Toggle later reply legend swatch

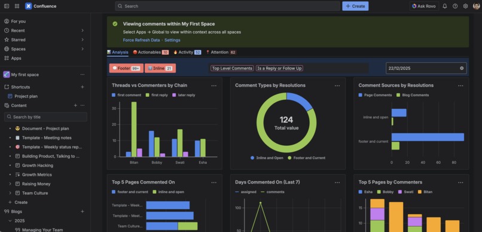(x=174, y=95)
